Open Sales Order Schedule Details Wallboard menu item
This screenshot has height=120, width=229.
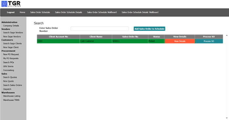pos(140,12)
